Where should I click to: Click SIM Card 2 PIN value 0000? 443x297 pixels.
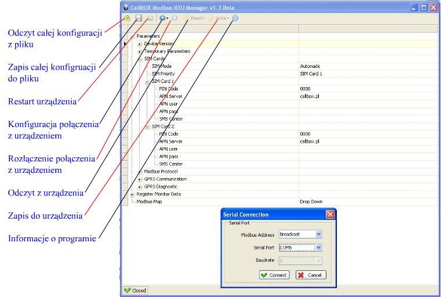point(305,134)
